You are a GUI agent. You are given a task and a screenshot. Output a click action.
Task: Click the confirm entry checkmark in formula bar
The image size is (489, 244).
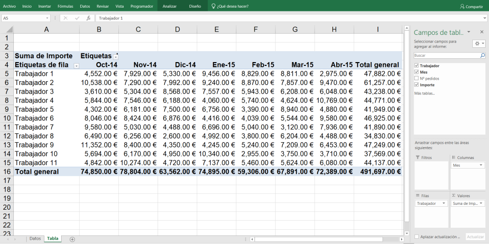(77, 18)
